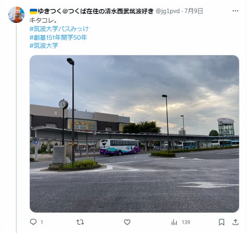Open the three-dot more options menu
The width and height of the screenshot is (248, 233).
coord(235,11)
